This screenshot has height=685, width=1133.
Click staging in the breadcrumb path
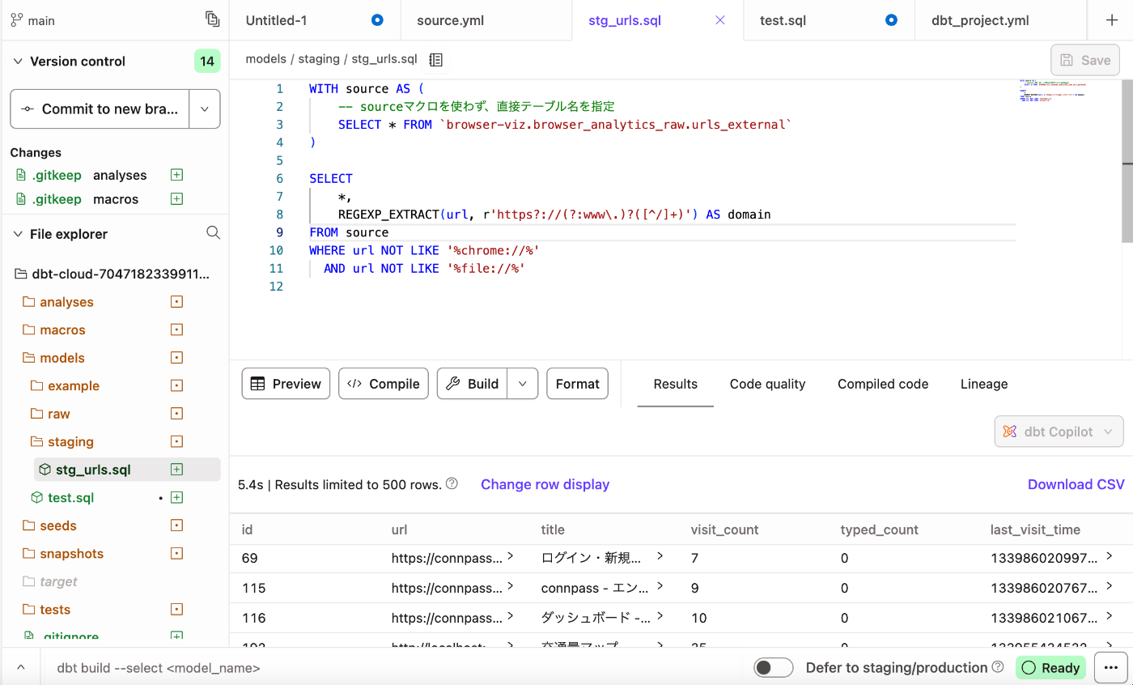319,59
